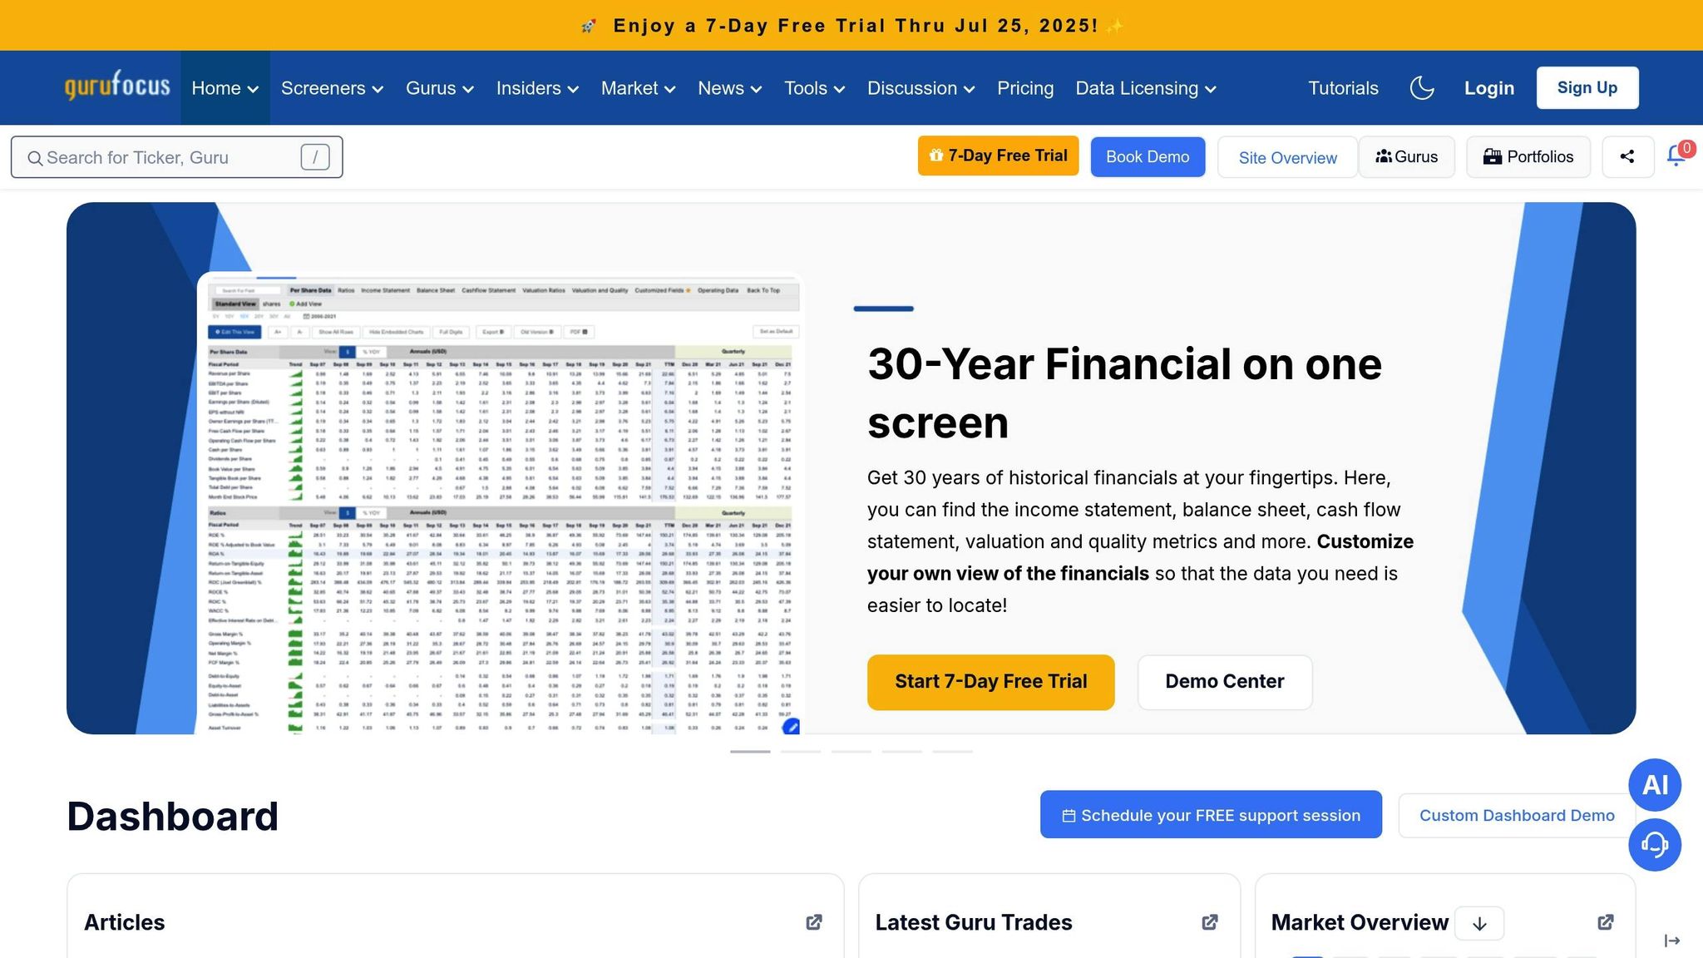Viewport: 1703px width, 958px height.
Task: Select the fourth carousel slide indicator
Action: [902, 752]
